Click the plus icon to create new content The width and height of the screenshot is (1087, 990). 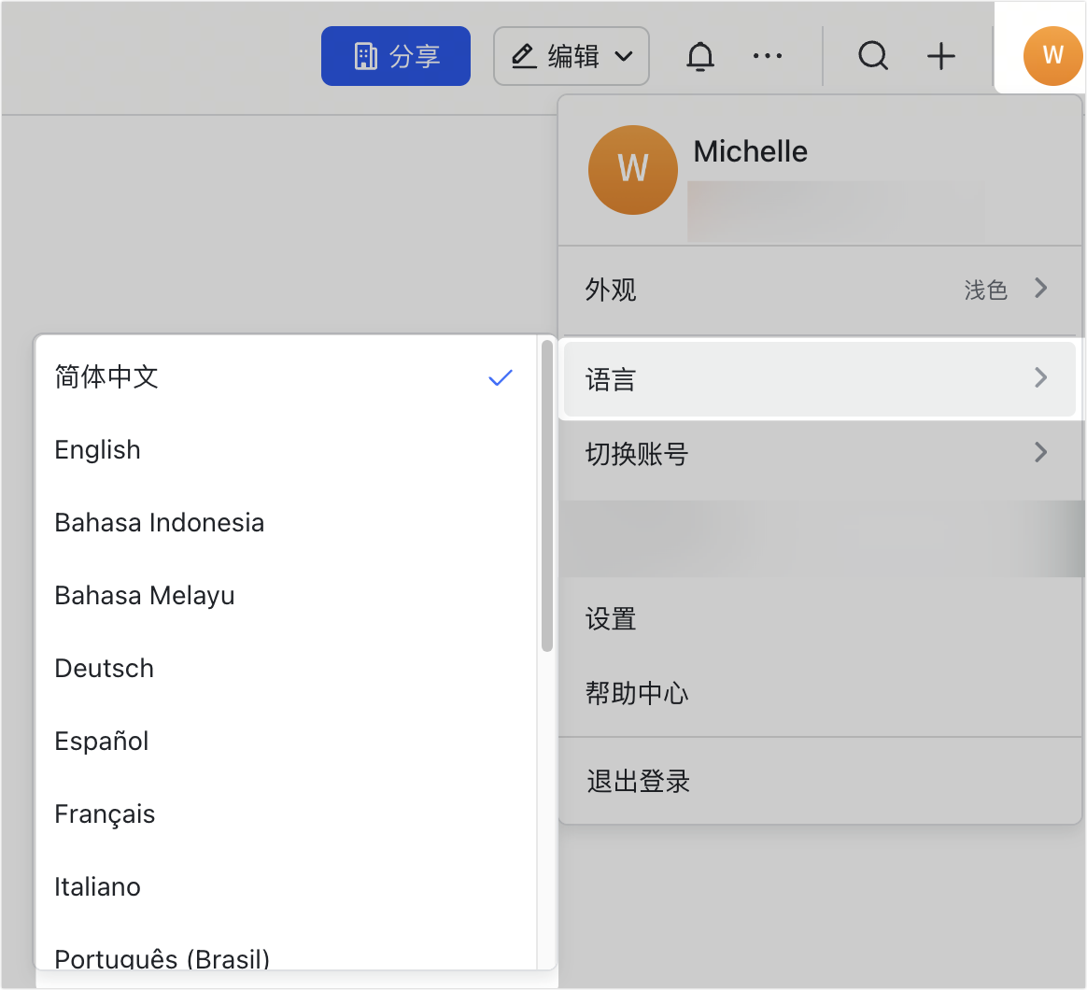click(x=941, y=56)
